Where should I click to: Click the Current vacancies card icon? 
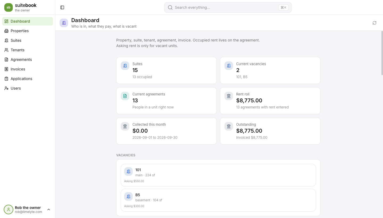(x=229, y=66)
